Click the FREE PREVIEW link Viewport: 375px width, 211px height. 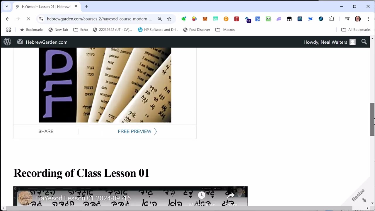[137, 131]
